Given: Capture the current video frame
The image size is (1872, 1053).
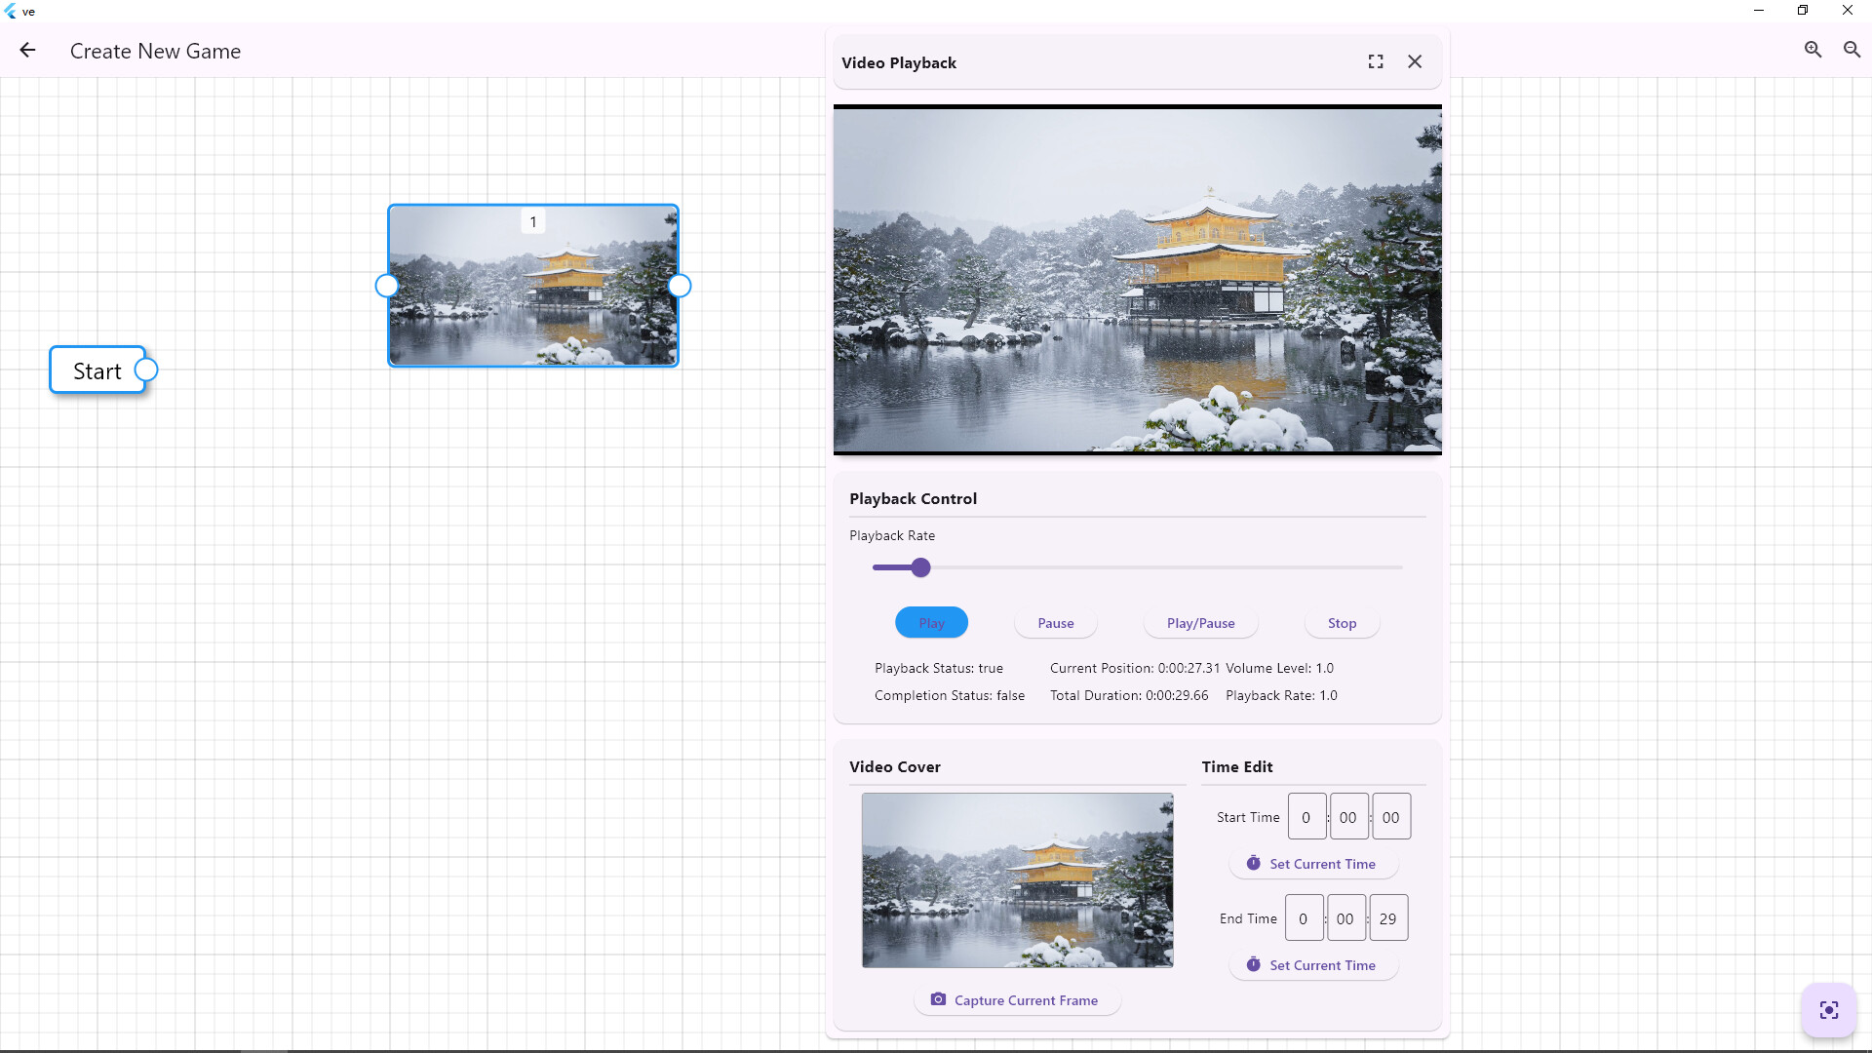Looking at the screenshot, I should (x=1017, y=999).
